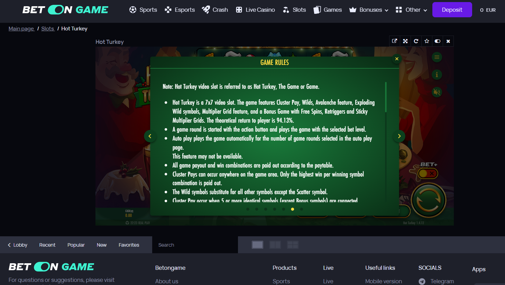This screenshot has width=505, height=285.
Task: Follow the Slots breadcrumb link
Action: (48, 29)
